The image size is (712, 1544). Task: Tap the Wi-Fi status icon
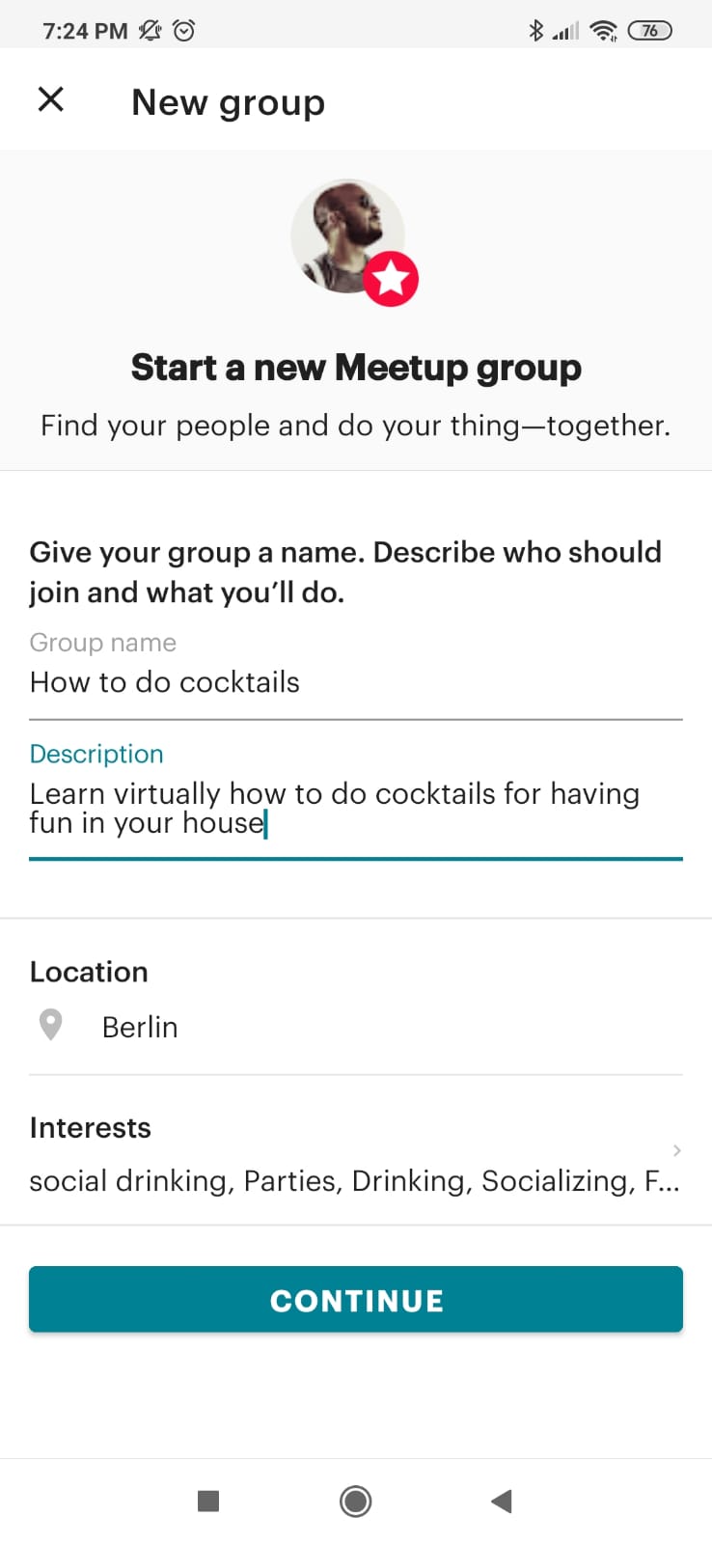click(604, 31)
